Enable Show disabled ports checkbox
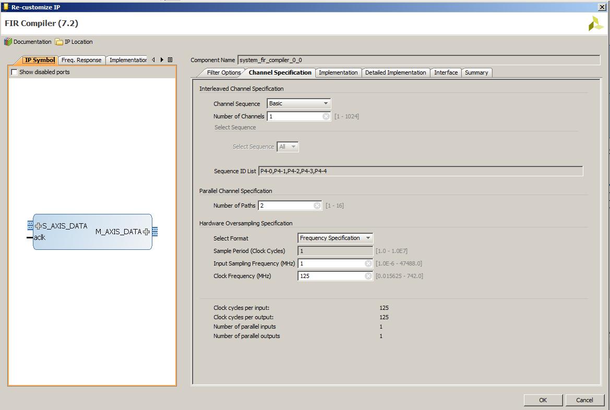 tap(15, 72)
